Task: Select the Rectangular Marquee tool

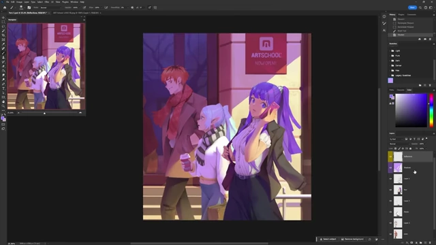Action: click(x=3, y=22)
